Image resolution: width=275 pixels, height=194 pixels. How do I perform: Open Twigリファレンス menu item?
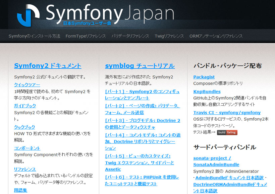coord(169,36)
